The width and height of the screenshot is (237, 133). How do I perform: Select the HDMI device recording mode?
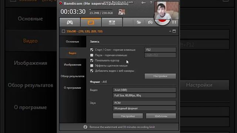click(x=112, y=22)
